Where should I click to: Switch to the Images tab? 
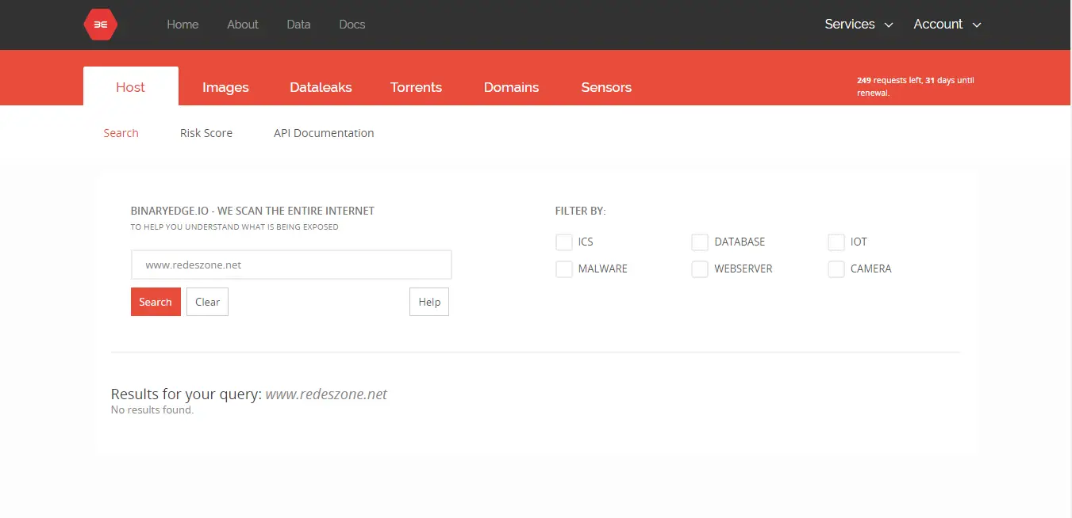click(225, 87)
